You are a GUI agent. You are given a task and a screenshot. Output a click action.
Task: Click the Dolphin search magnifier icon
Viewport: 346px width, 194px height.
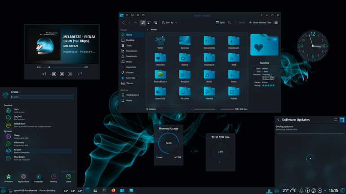(229, 23)
